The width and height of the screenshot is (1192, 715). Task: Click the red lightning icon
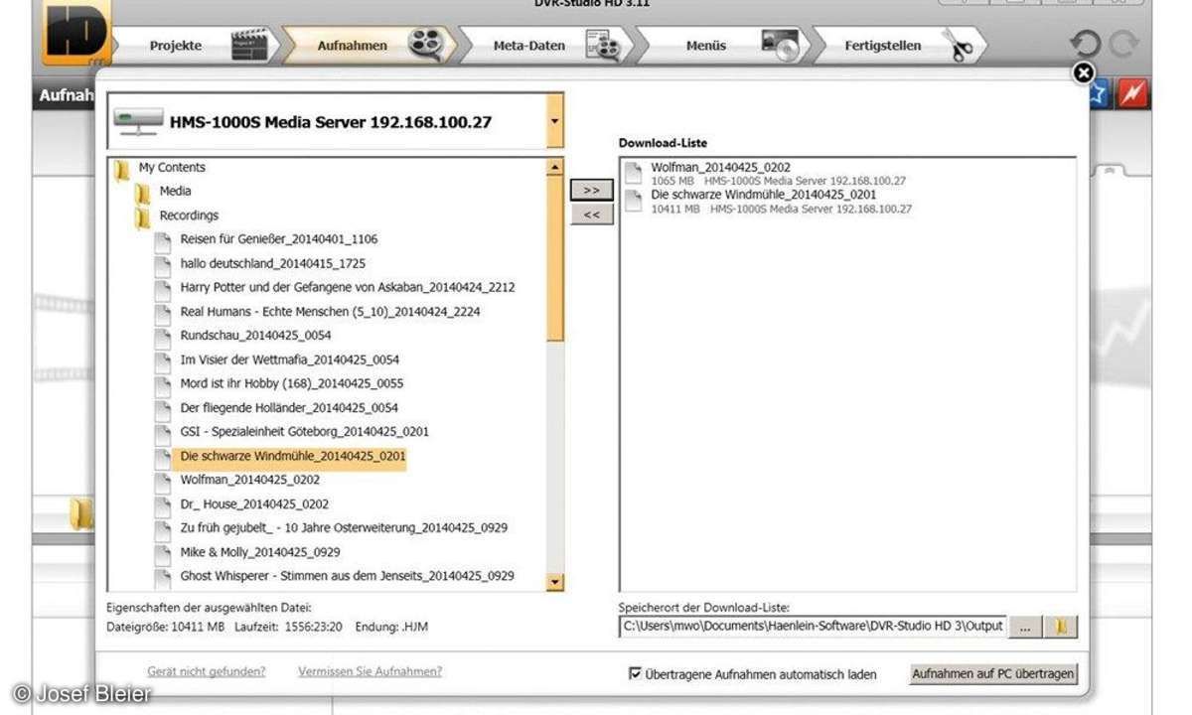[1131, 93]
